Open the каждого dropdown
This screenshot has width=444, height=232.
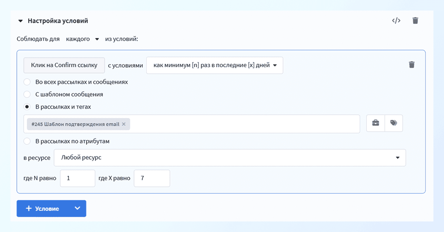point(83,39)
